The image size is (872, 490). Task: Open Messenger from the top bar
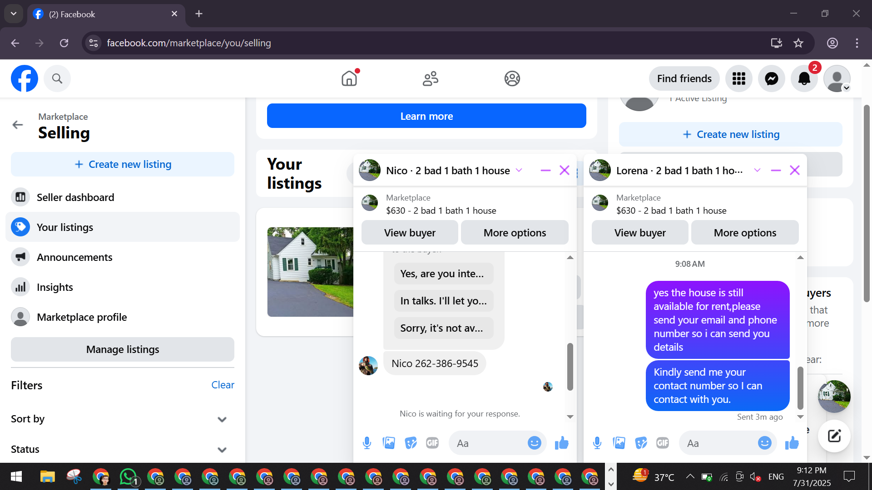(771, 78)
